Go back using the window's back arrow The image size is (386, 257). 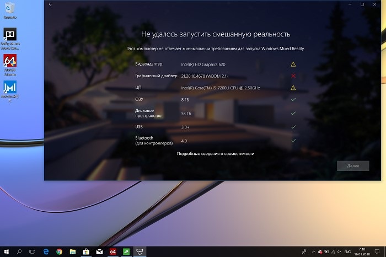51,4
